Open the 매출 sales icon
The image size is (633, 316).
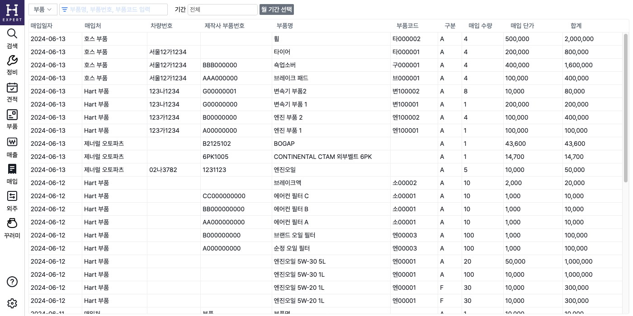pos(12,147)
